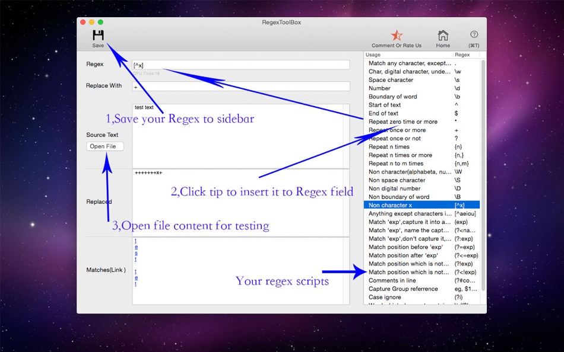Screen dimensions: 564x352
Task: Select "Match position after 'exp'" row
Action: coord(422,255)
